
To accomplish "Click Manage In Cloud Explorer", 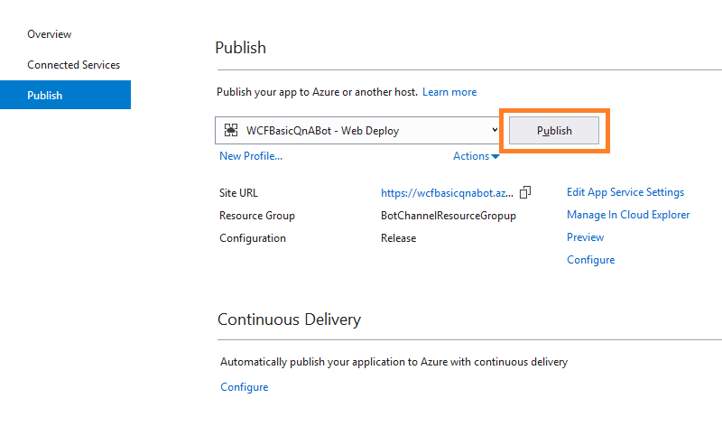I will 628,215.
